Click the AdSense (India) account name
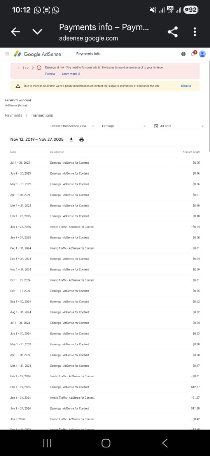 click(x=16, y=105)
